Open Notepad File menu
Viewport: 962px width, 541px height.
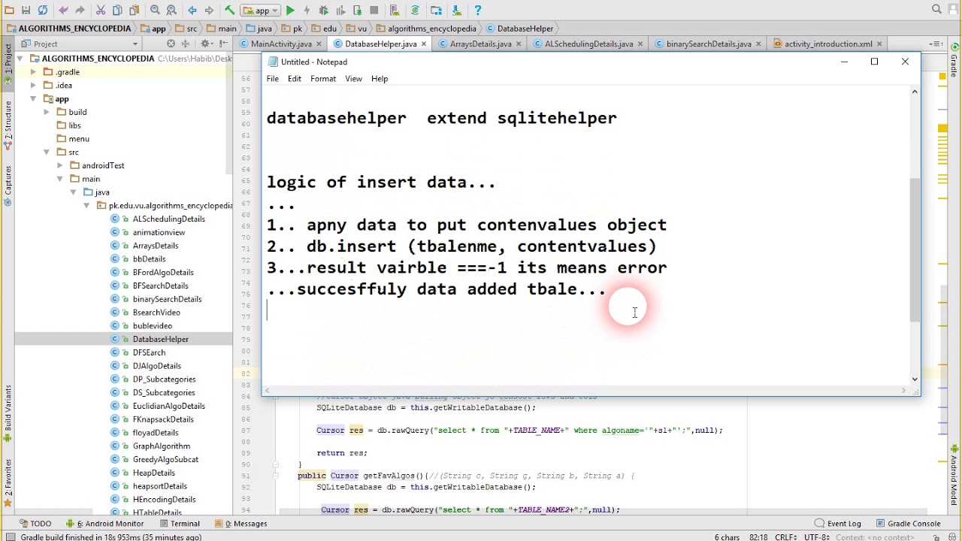[273, 79]
